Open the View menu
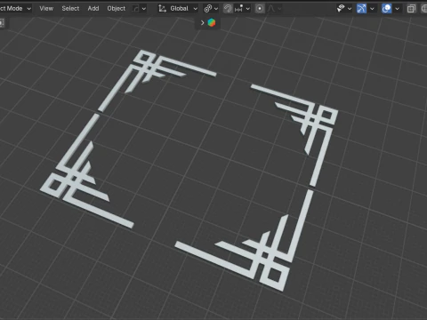This screenshot has width=427, height=320. 46,8
